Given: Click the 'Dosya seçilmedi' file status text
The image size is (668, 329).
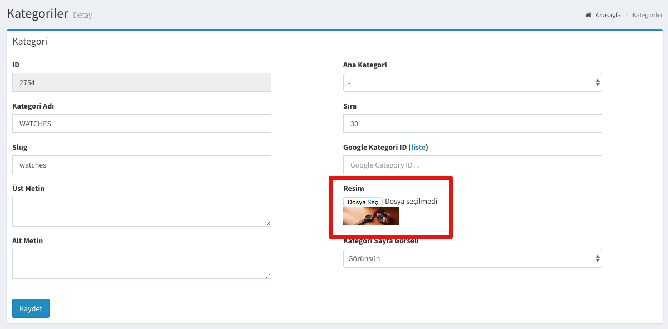Looking at the screenshot, I should point(411,201).
